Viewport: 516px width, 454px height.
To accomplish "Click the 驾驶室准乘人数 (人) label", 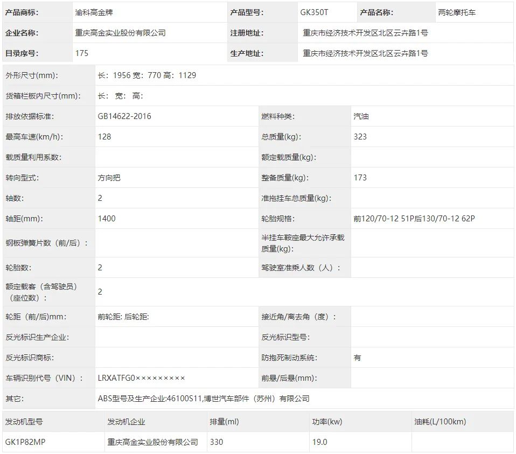I will (301, 268).
